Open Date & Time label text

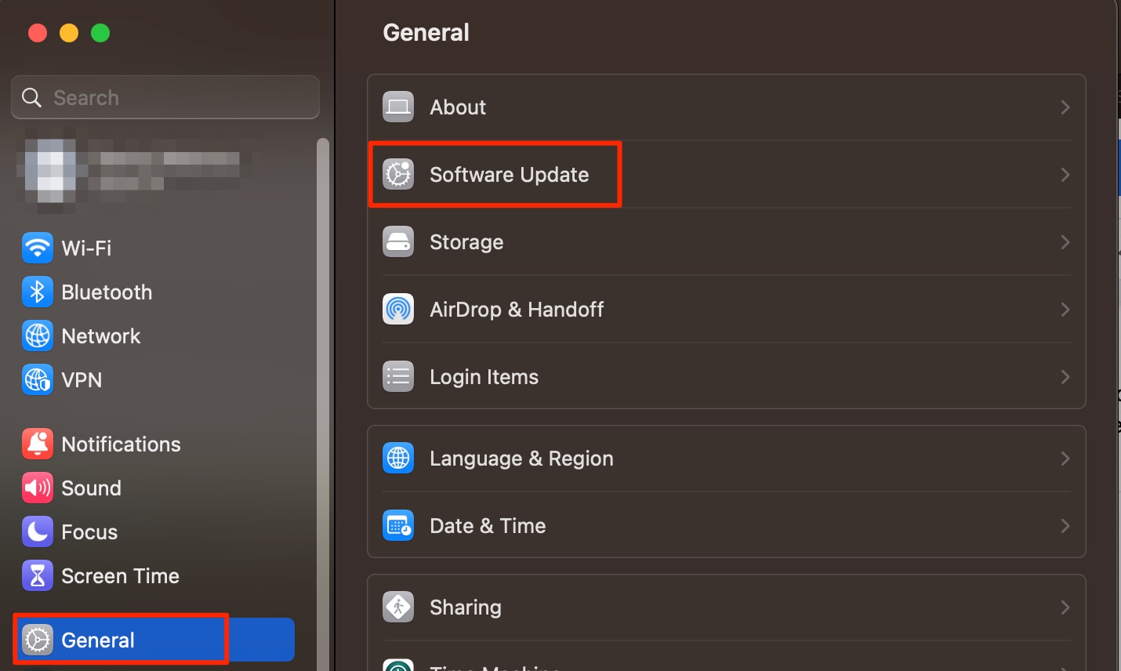[x=488, y=526]
